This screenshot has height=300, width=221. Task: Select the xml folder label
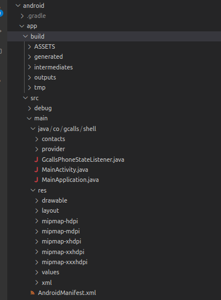coord(47,283)
